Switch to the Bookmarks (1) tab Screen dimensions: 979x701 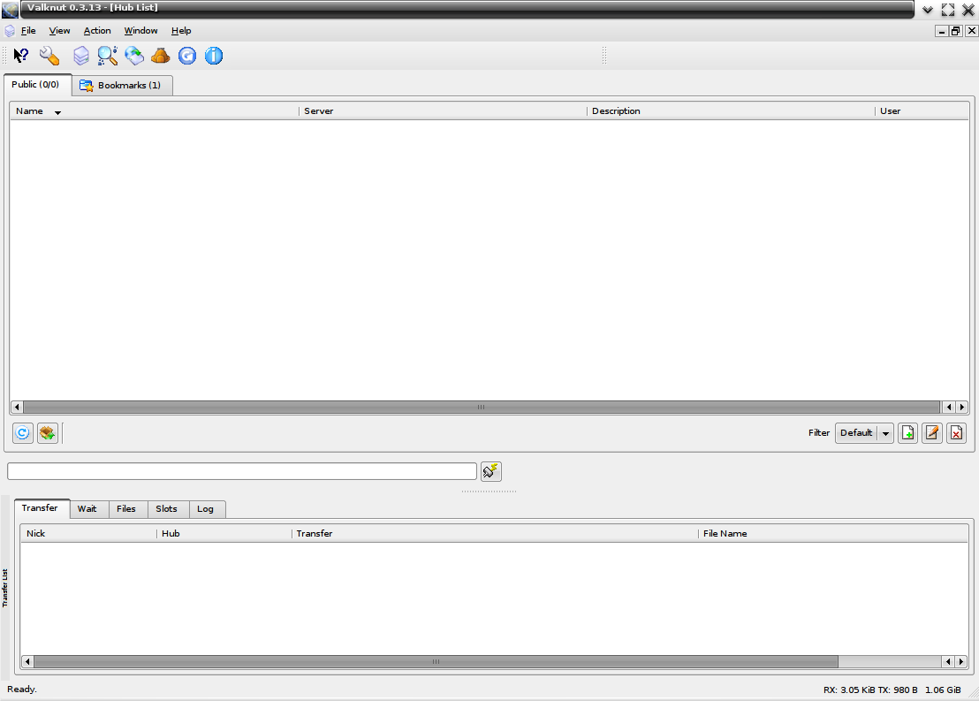[122, 85]
